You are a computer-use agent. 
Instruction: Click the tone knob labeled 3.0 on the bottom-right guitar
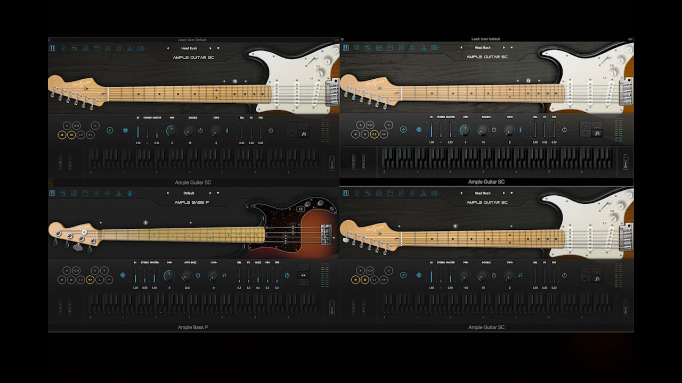[x=613, y=219]
